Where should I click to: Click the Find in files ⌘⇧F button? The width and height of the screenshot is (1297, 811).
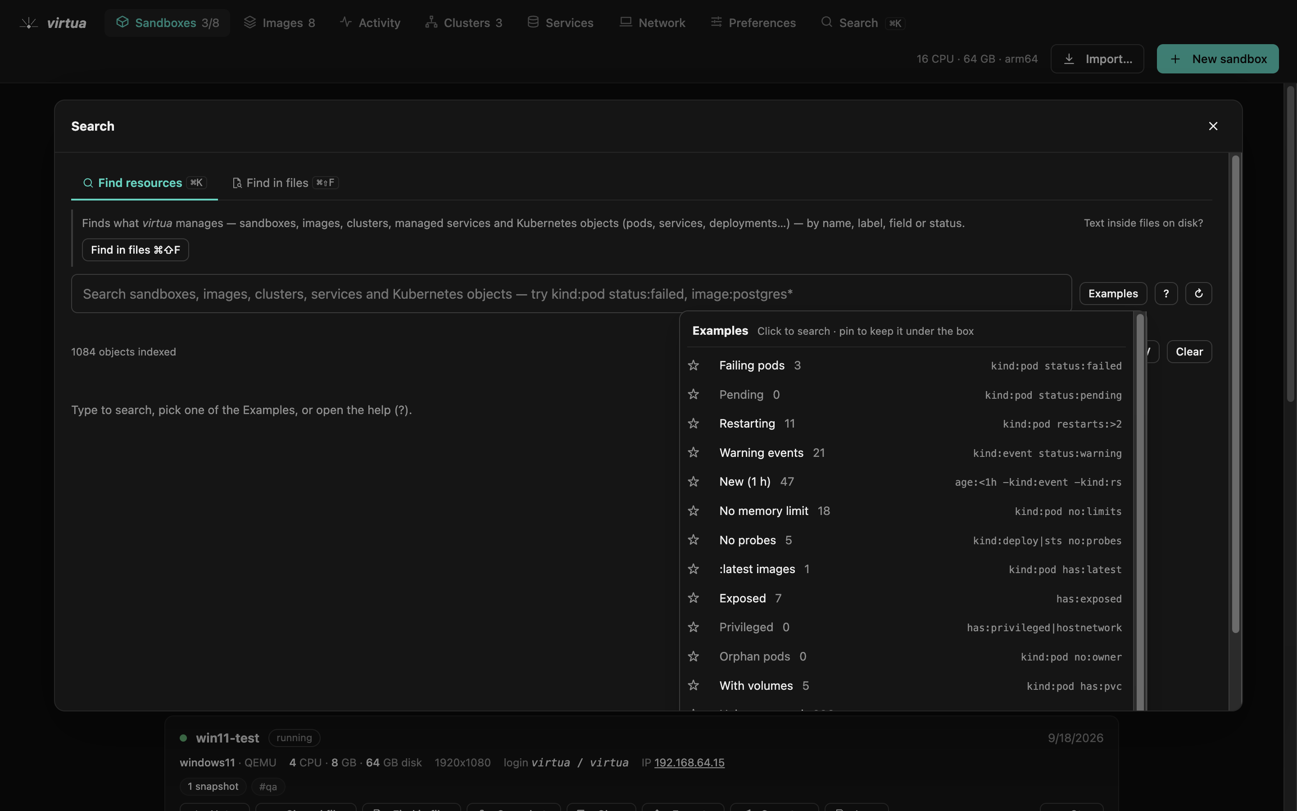[135, 250]
